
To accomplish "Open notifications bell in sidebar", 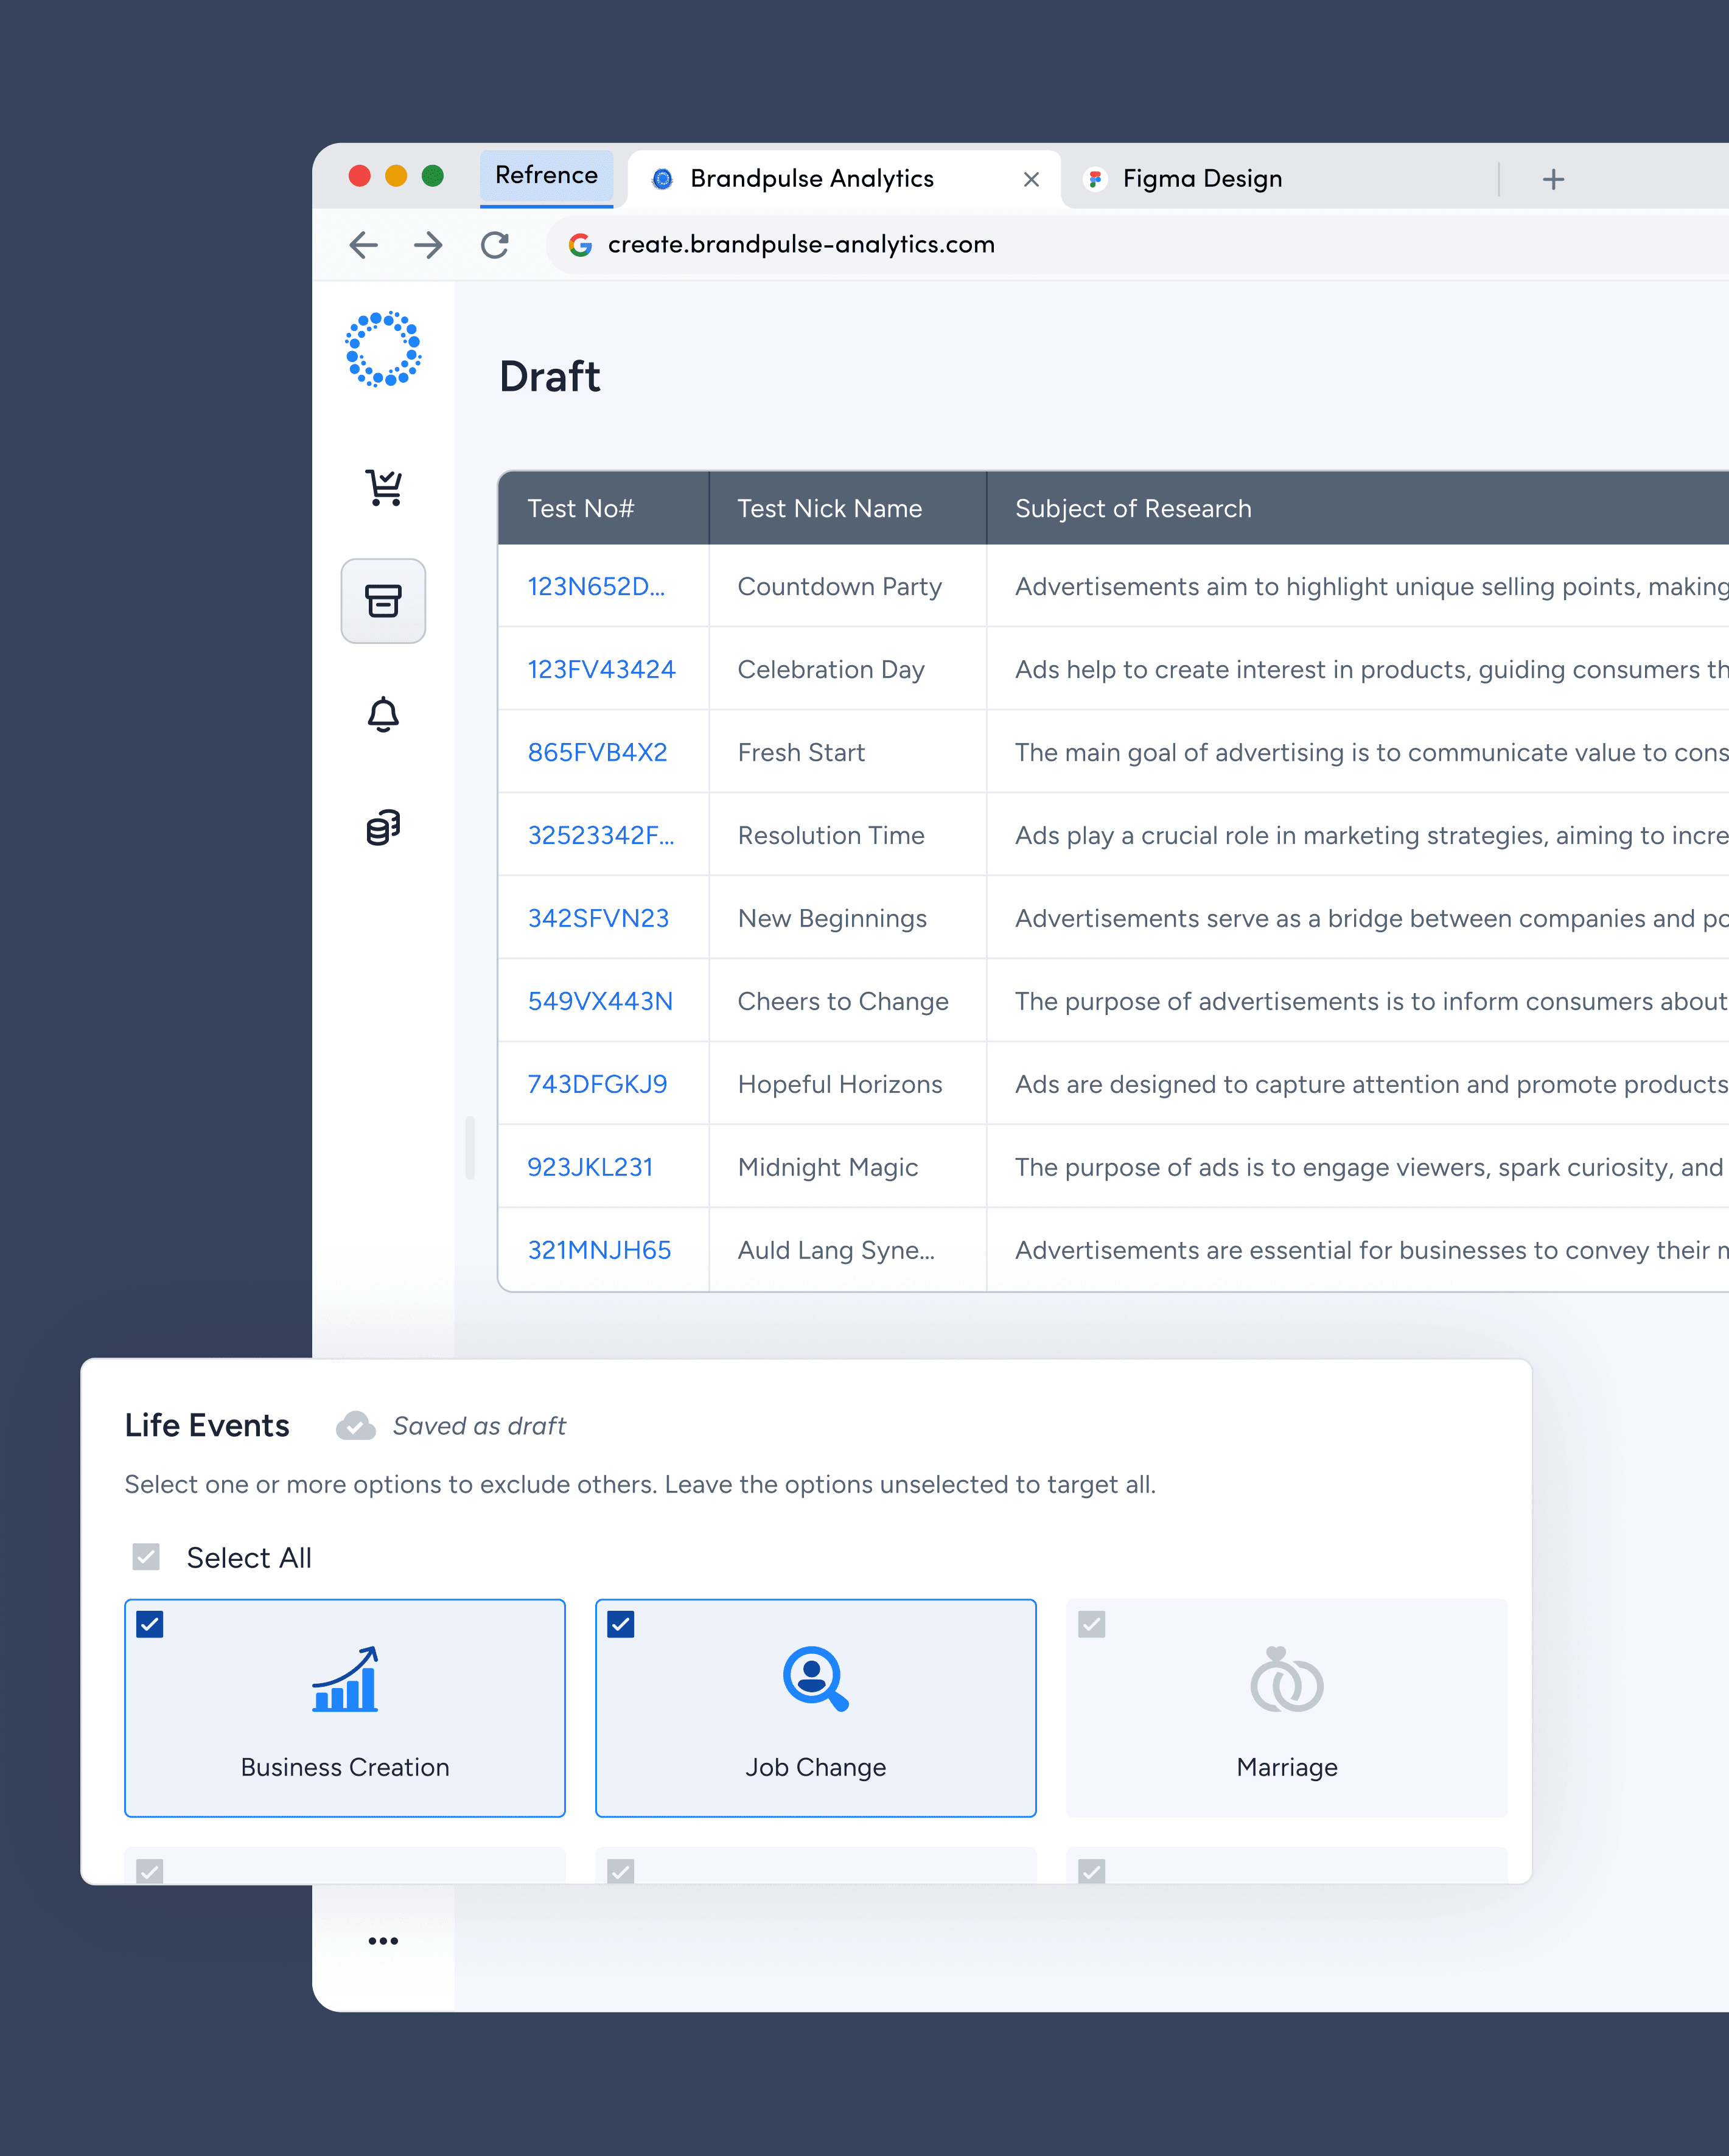I will coord(383,714).
